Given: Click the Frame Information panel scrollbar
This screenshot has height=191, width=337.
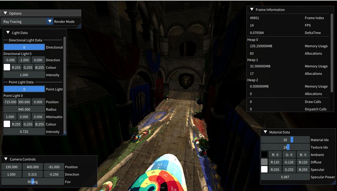Looking at the screenshot, I should pyautogui.click(x=332, y=53).
